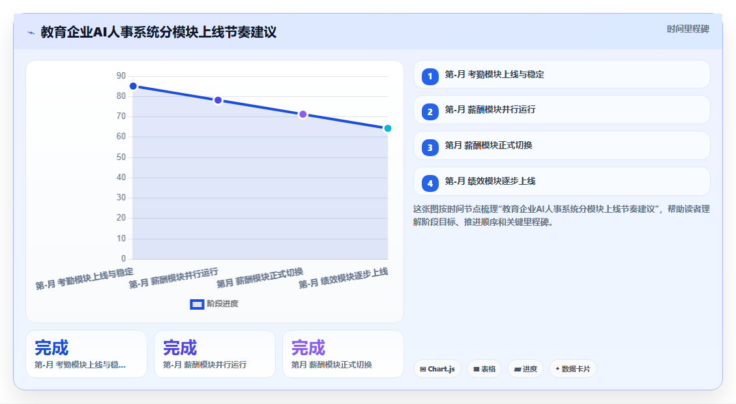
Task: Click x-axis label 第-月 薪酬模块并行运行
Action: 173,278
